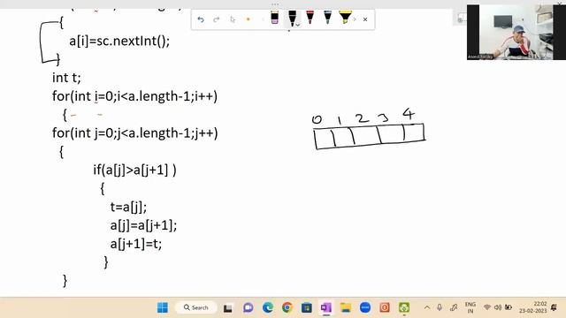Open File Explorer from taskbar
Viewport: 566px width, 318px height.
[x=346, y=307]
